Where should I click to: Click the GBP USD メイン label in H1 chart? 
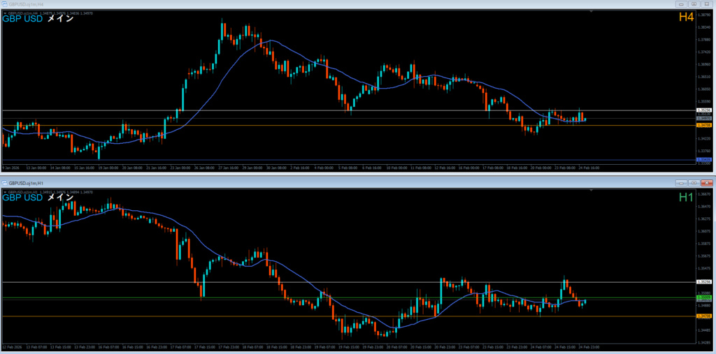point(38,198)
